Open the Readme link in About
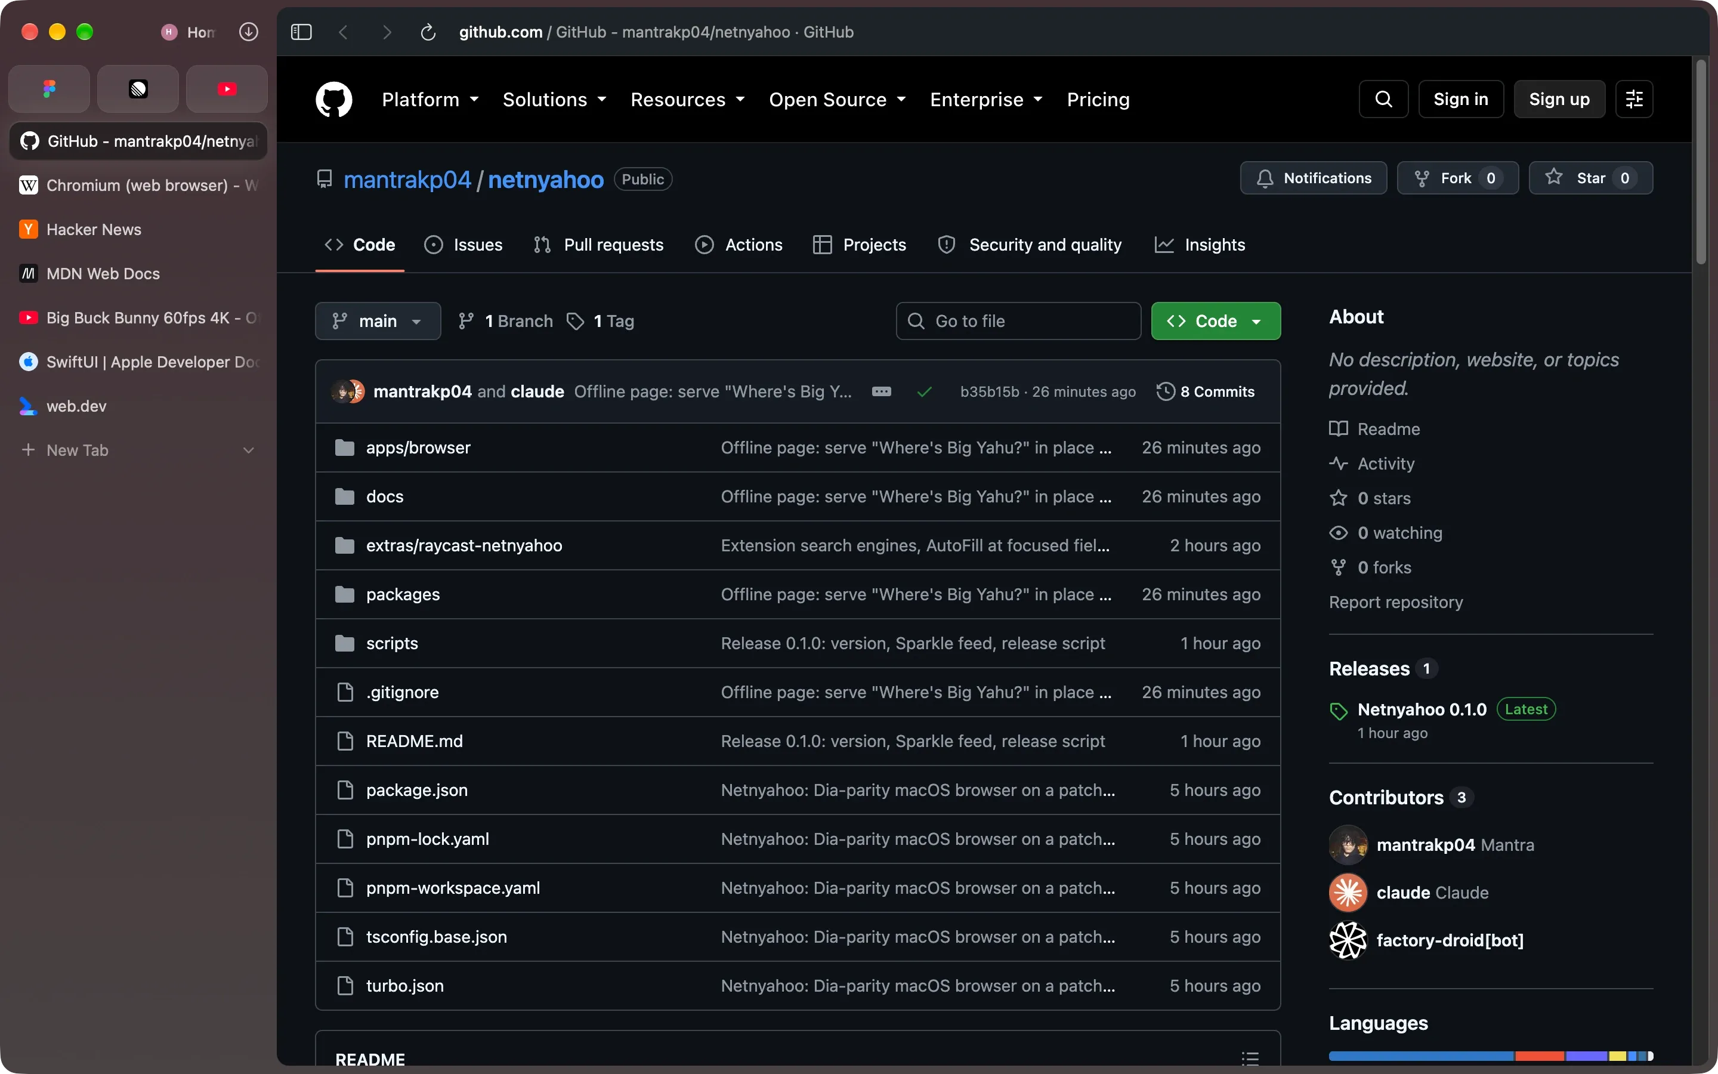This screenshot has height=1074, width=1718. point(1374,429)
